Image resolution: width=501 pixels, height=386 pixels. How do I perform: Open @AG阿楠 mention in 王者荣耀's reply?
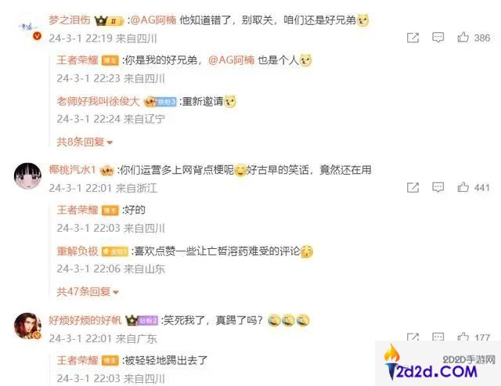[232, 60]
